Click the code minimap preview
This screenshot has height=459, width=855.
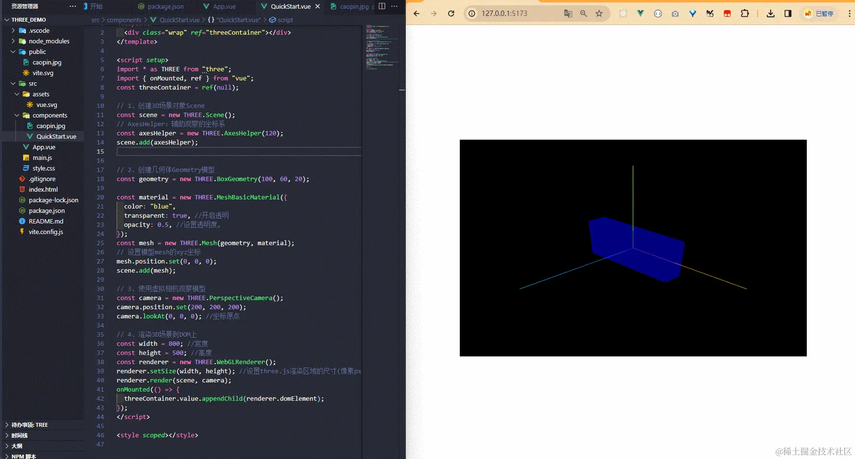tap(382, 47)
